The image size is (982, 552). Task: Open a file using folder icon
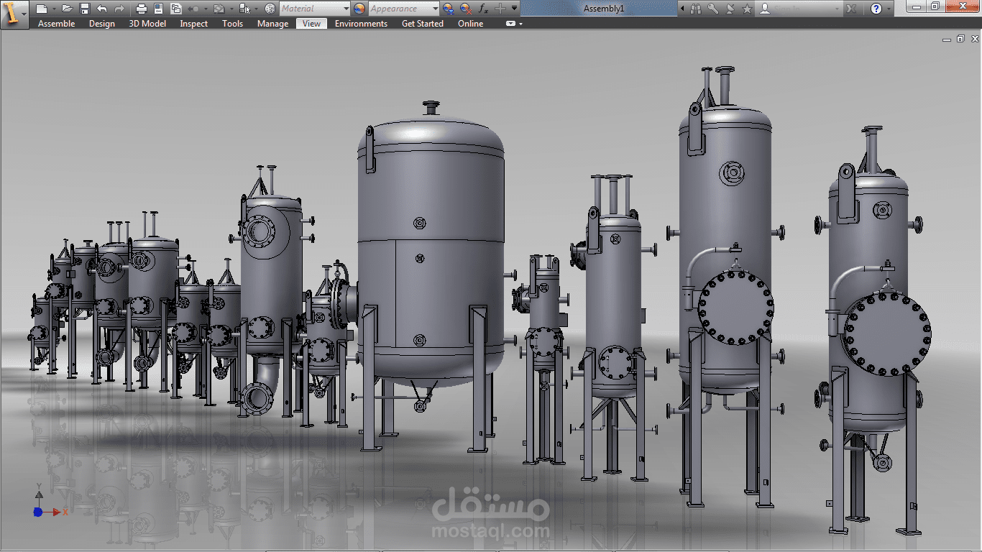click(x=67, y=9)
